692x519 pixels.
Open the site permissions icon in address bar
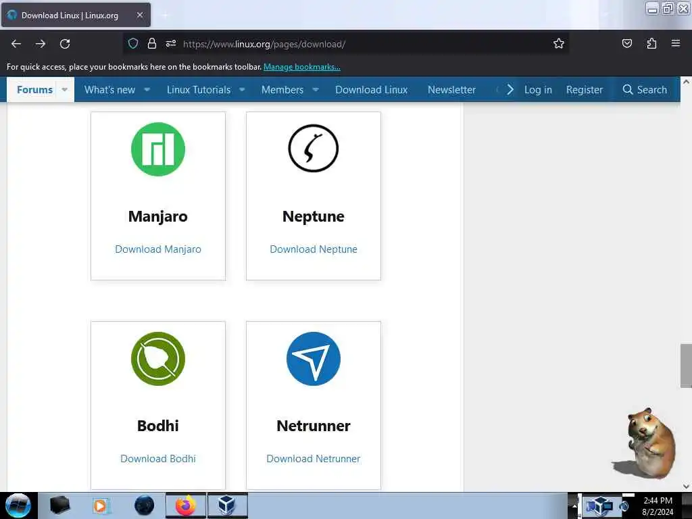coord(171,44)
